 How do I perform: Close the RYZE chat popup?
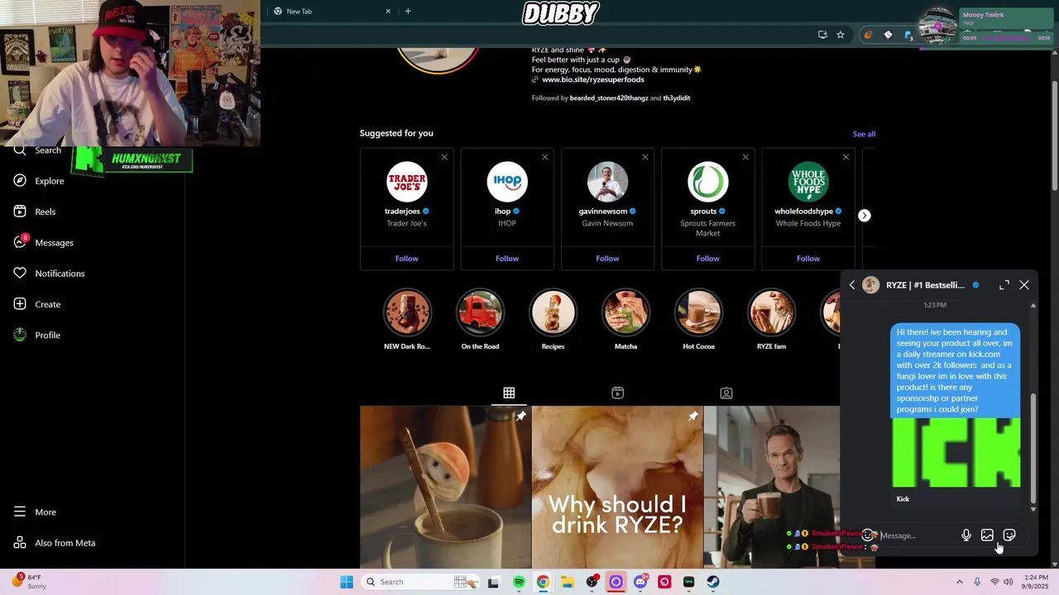[x=1024, y=285]
